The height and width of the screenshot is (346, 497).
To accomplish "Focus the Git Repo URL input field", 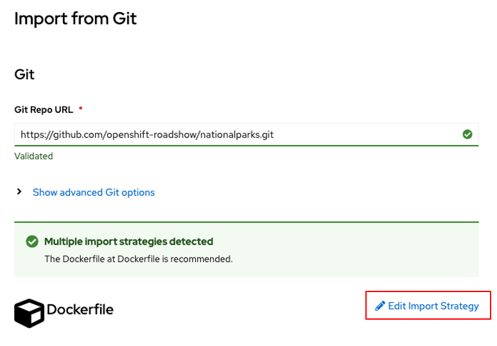I will [247, 135].
